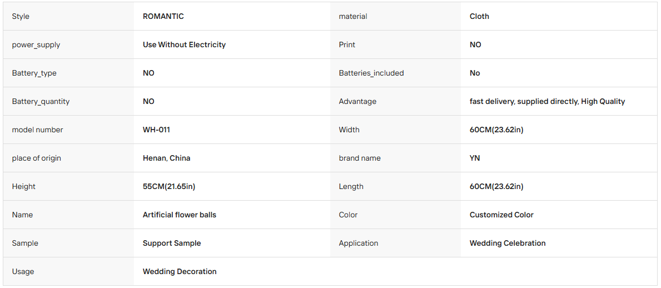This screenshot has width=661, height=288.
Task: Select the Print label cell
Action: (395, 44)
